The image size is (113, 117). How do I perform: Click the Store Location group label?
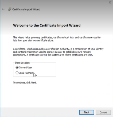pyautogui.click(x=22, y=63)
